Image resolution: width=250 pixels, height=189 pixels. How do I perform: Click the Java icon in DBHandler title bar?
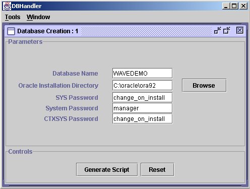tap(7, 6)
